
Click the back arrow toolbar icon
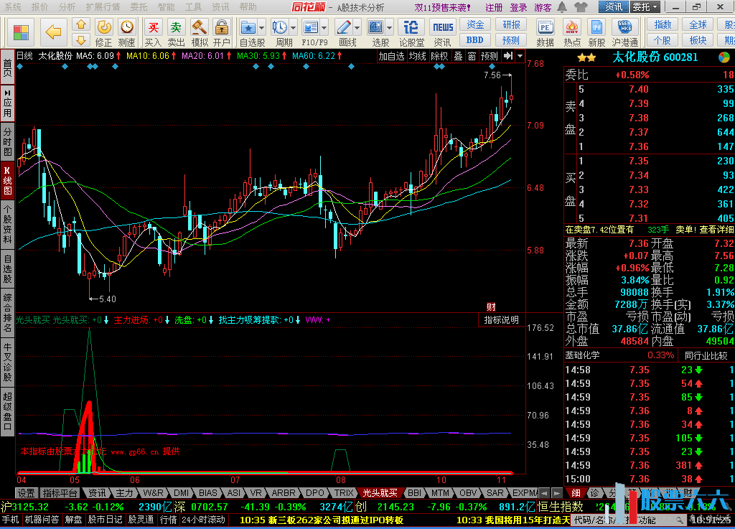tap(54, 32)
